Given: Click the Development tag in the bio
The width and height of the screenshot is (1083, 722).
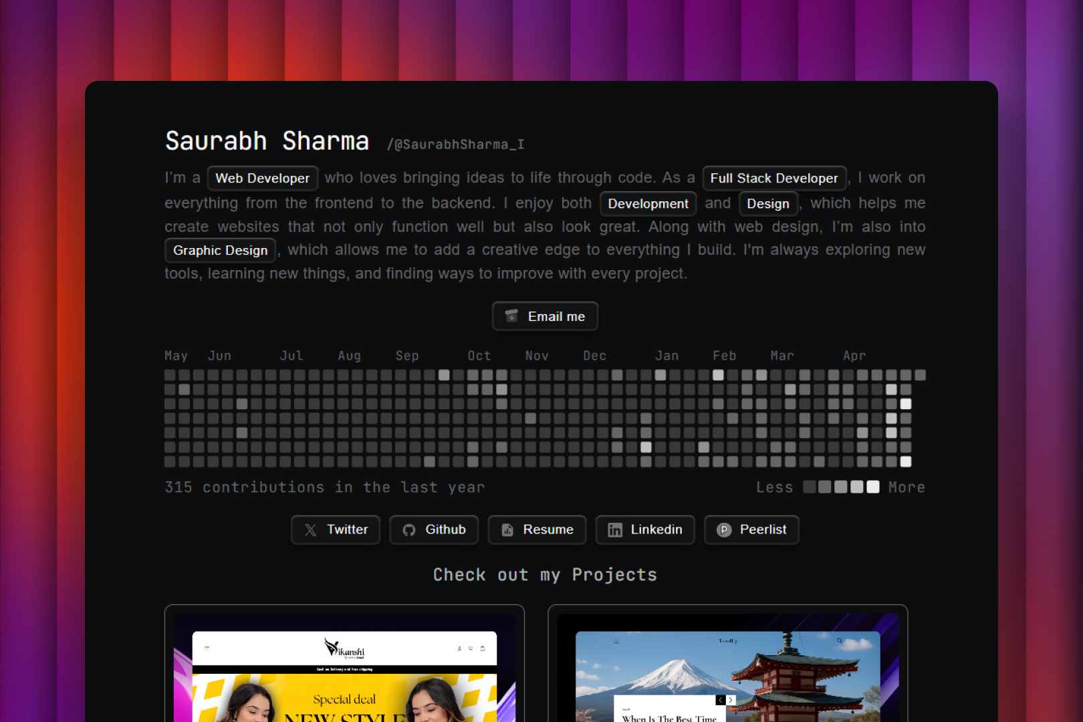Looking at the screenshot, I should tap(648, 204).
